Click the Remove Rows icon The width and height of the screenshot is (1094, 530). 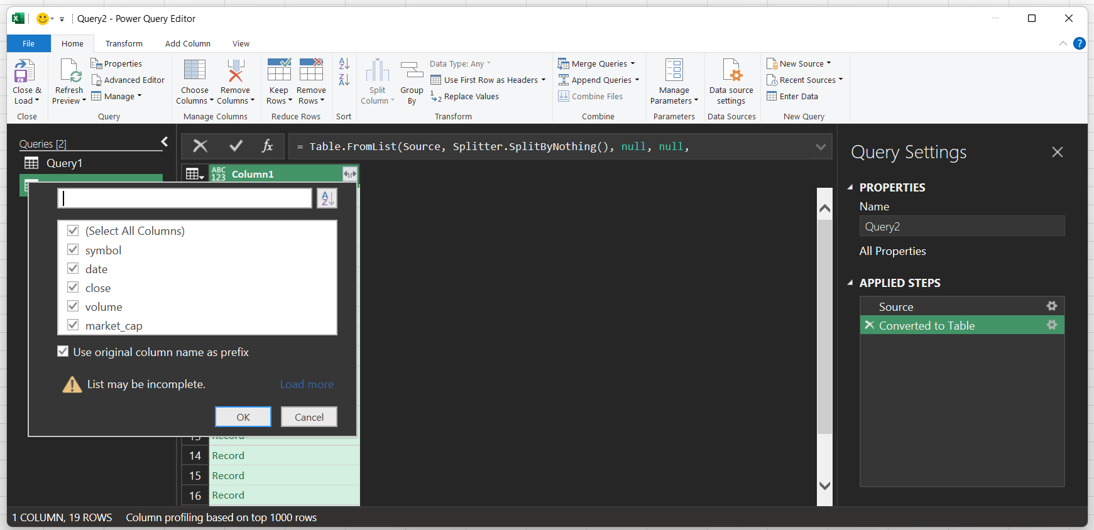(311, 70)
